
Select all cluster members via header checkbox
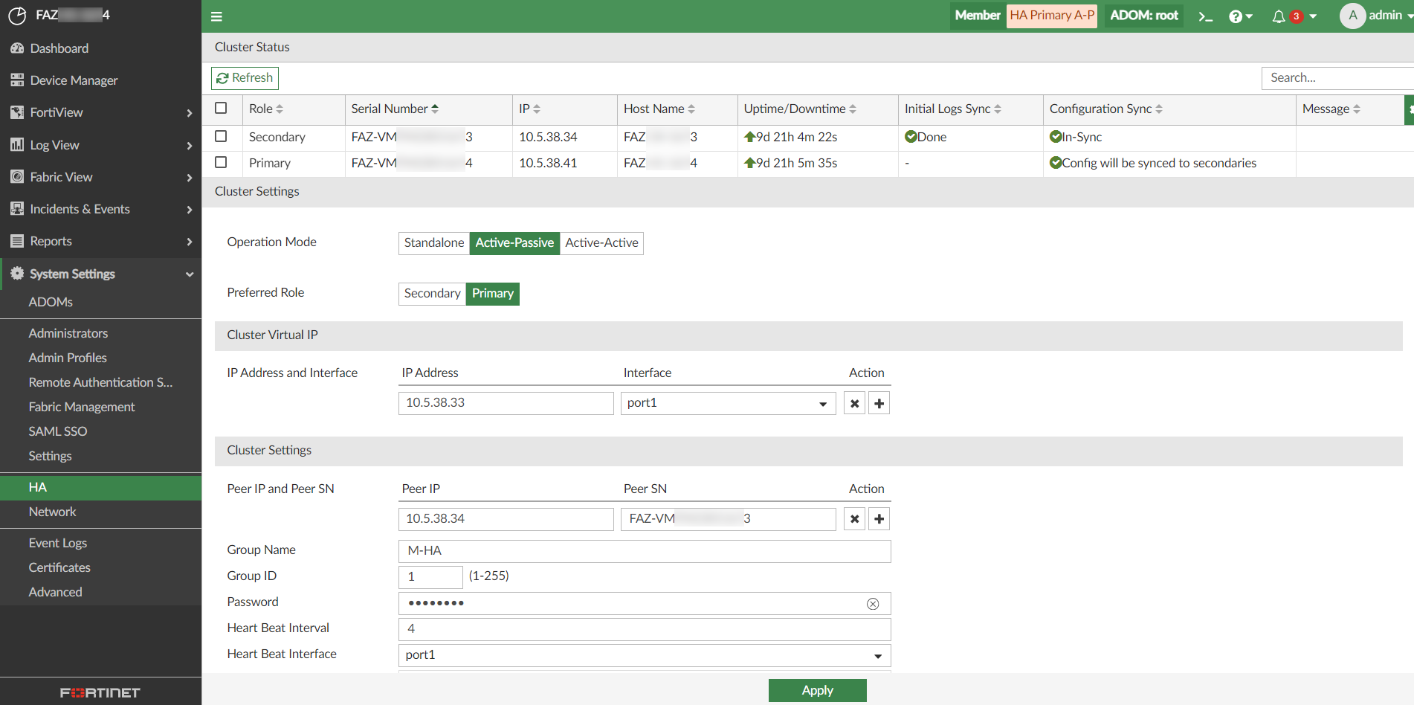[x=221, y=108]
